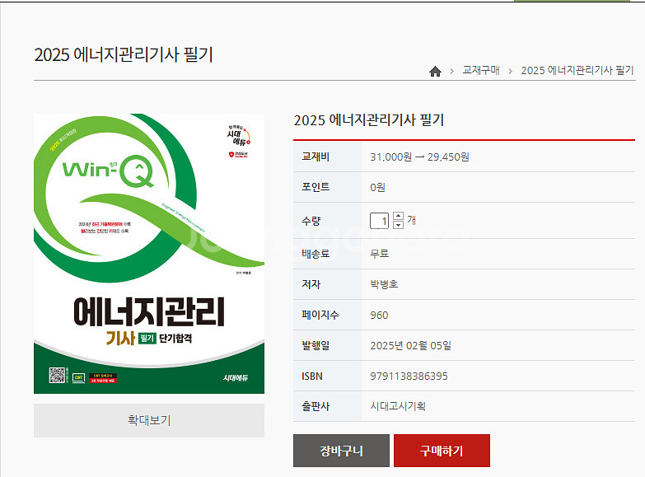Viewport: 645px width, 477px height.
Task: Click the ISBN number 9791138386395
Action: pos(409,376)
